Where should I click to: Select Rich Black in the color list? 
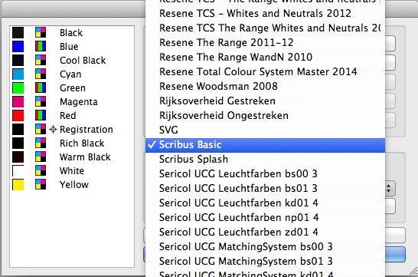(x=72, y=143)
